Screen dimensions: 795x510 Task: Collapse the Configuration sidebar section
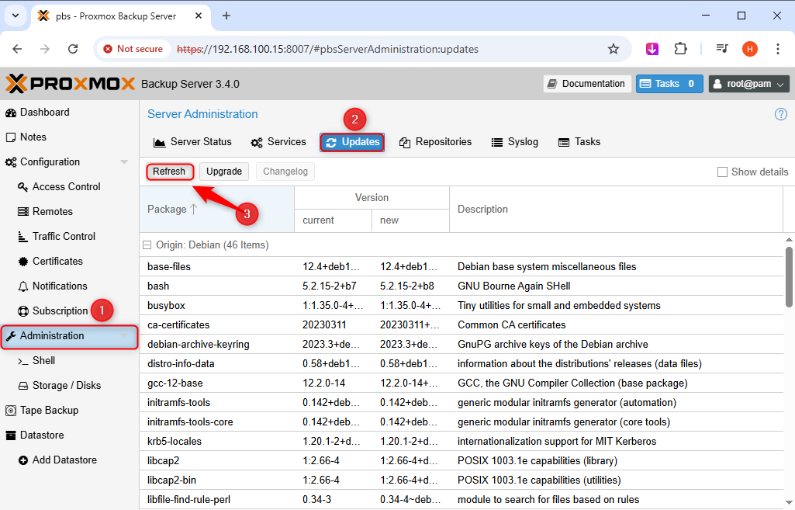[124, 162]
